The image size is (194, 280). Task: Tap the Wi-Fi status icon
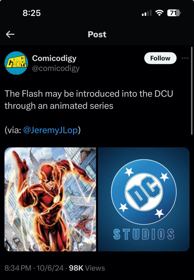[159, 13]
